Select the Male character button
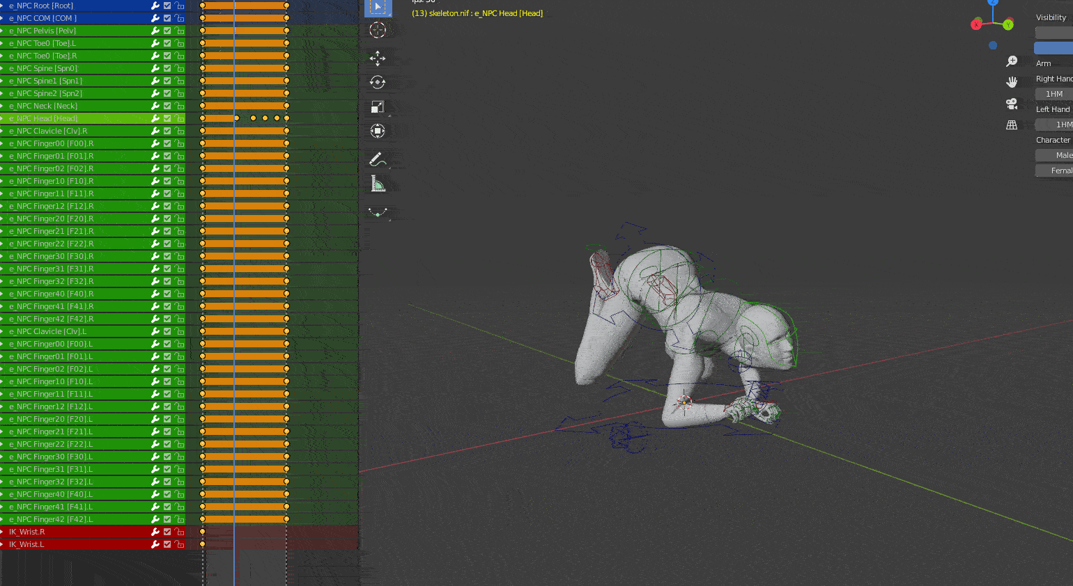Viewport: 1073px width, 586px height. (1054, 155)
